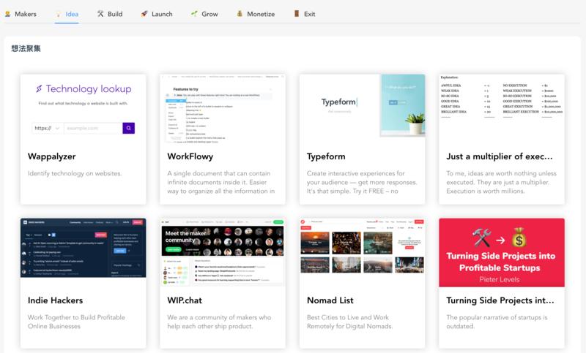The image size is (586, 353).
Task: Switch to the Idea tab
Action: pyautogui.click(x=66, y=13)
